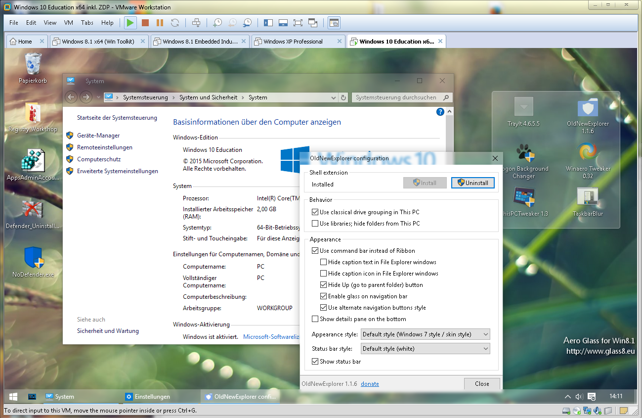Open the Papierkorb recycle bin icon

33,64
